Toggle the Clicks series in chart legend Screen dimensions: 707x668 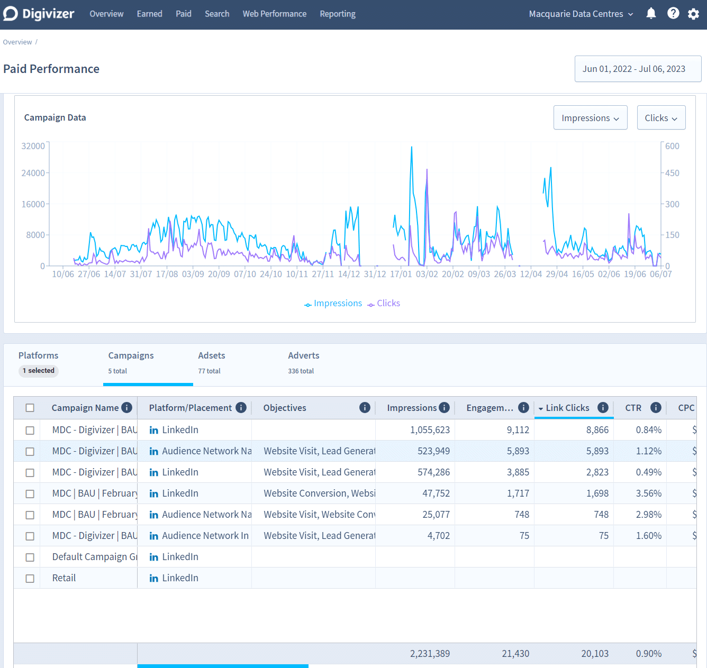[x=384, y=304]
